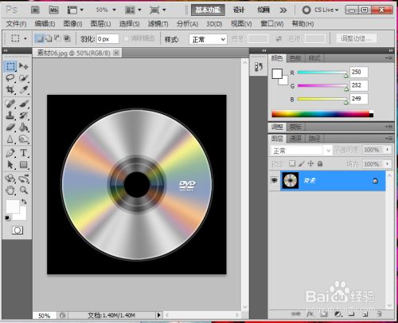Expand more workspaces chevron

tap(283, 10)
